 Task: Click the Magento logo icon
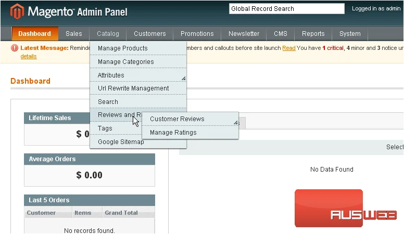point(17,11)
